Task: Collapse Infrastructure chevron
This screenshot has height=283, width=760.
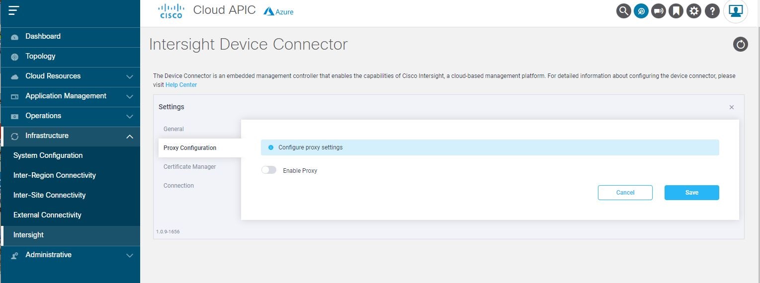Action: (x=130, y=137)
